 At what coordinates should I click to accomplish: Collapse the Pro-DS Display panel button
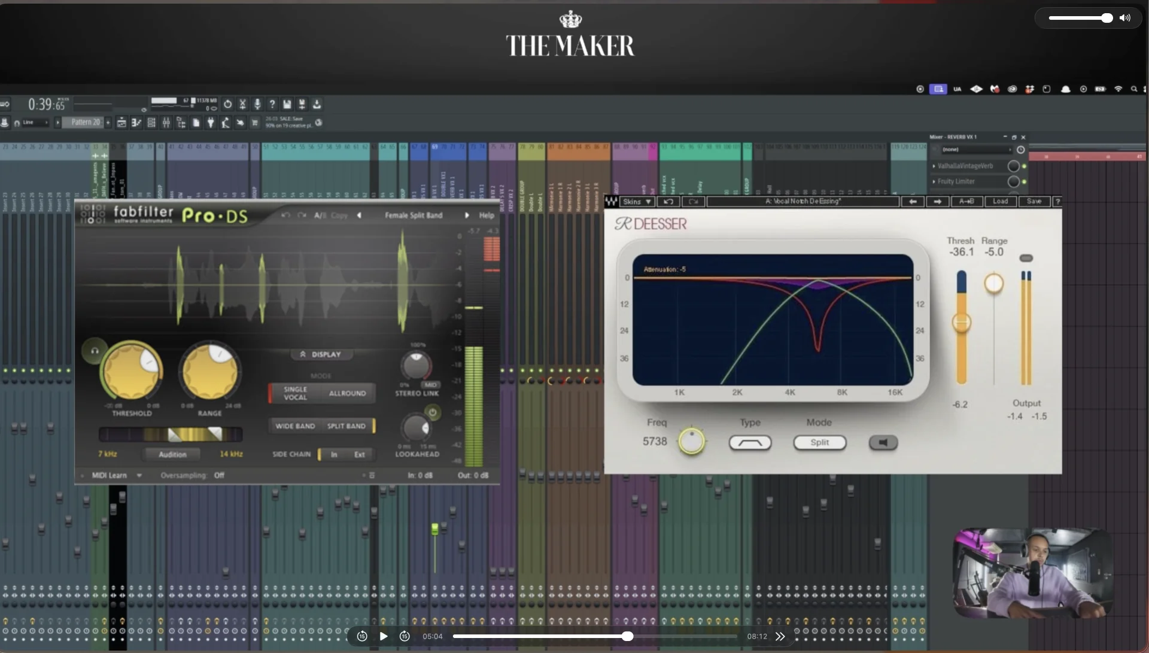321,354
